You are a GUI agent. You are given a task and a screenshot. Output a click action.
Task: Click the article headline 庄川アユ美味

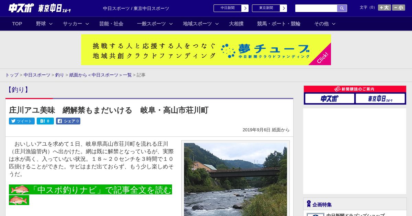(x=109, y=110)
